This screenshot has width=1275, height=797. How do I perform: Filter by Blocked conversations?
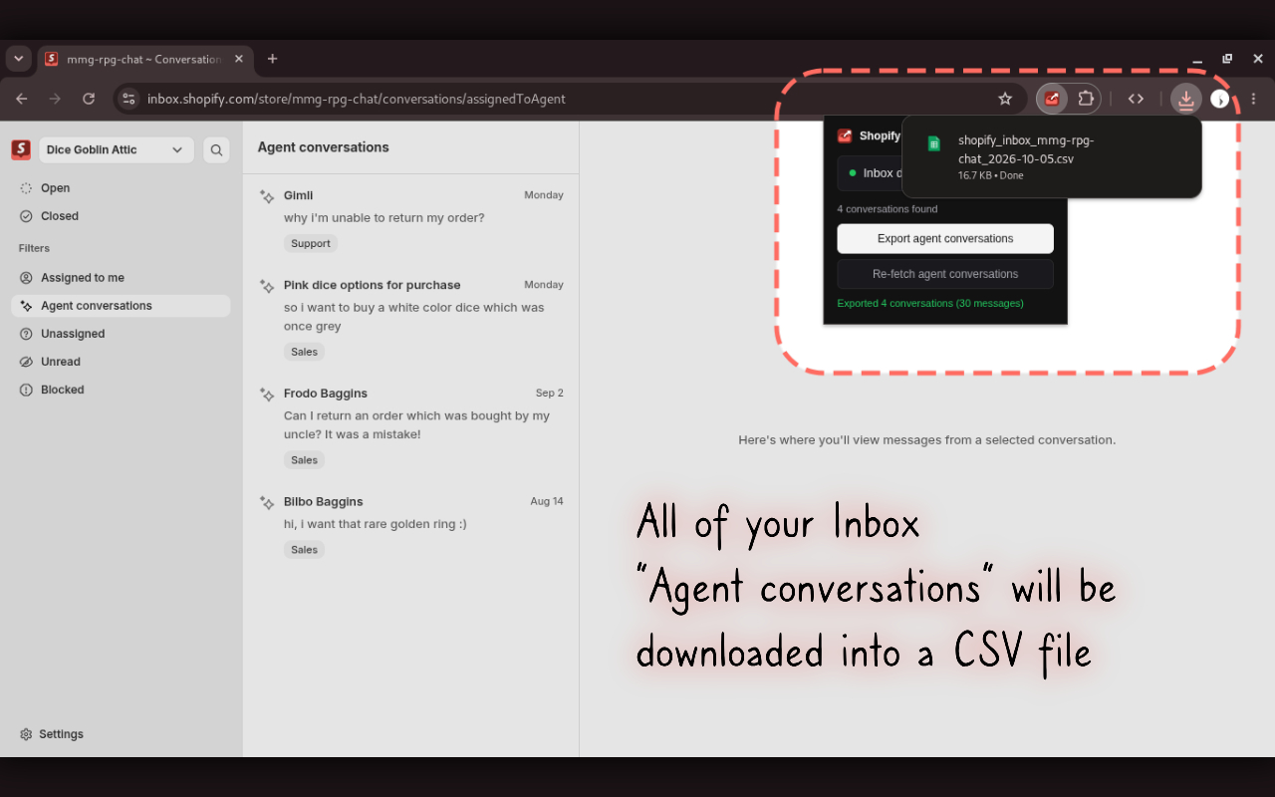tap(121, 390)
